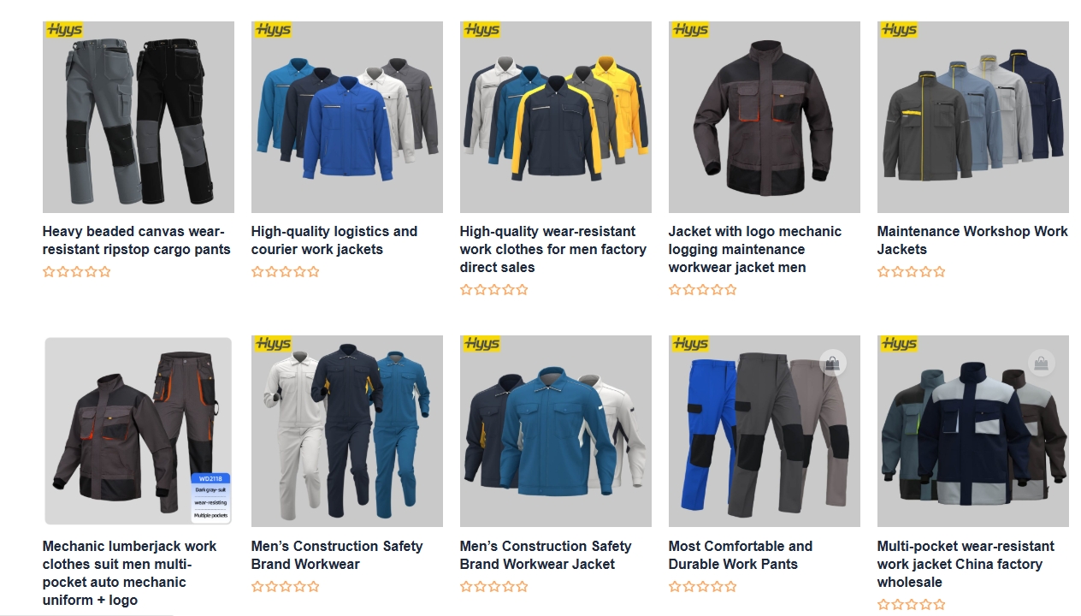Open Maintenance Workshop Work Jackets title
The image size is (1081, 616).
point(972,240)
